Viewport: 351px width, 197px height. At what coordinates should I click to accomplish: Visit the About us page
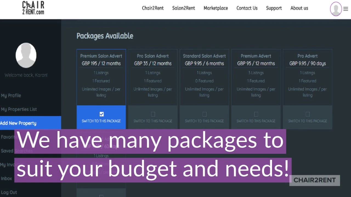pos(299,8)
